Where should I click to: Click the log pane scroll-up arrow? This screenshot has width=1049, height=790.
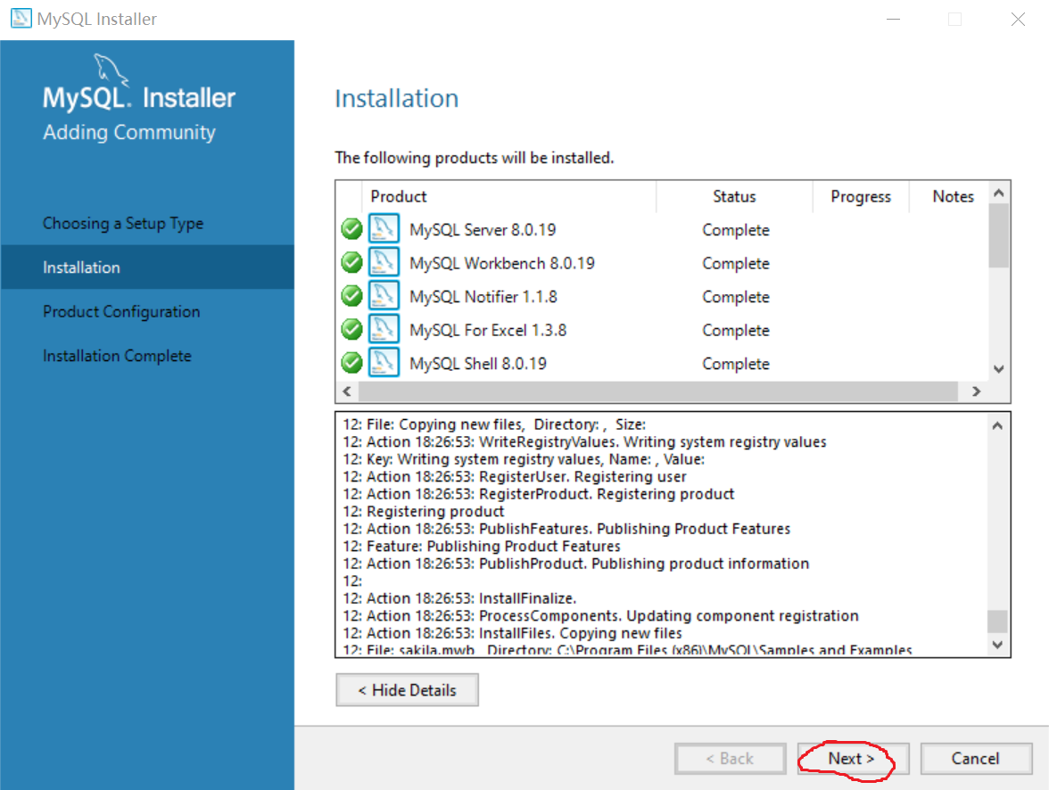pyautogui.click(x=997, y=425)
